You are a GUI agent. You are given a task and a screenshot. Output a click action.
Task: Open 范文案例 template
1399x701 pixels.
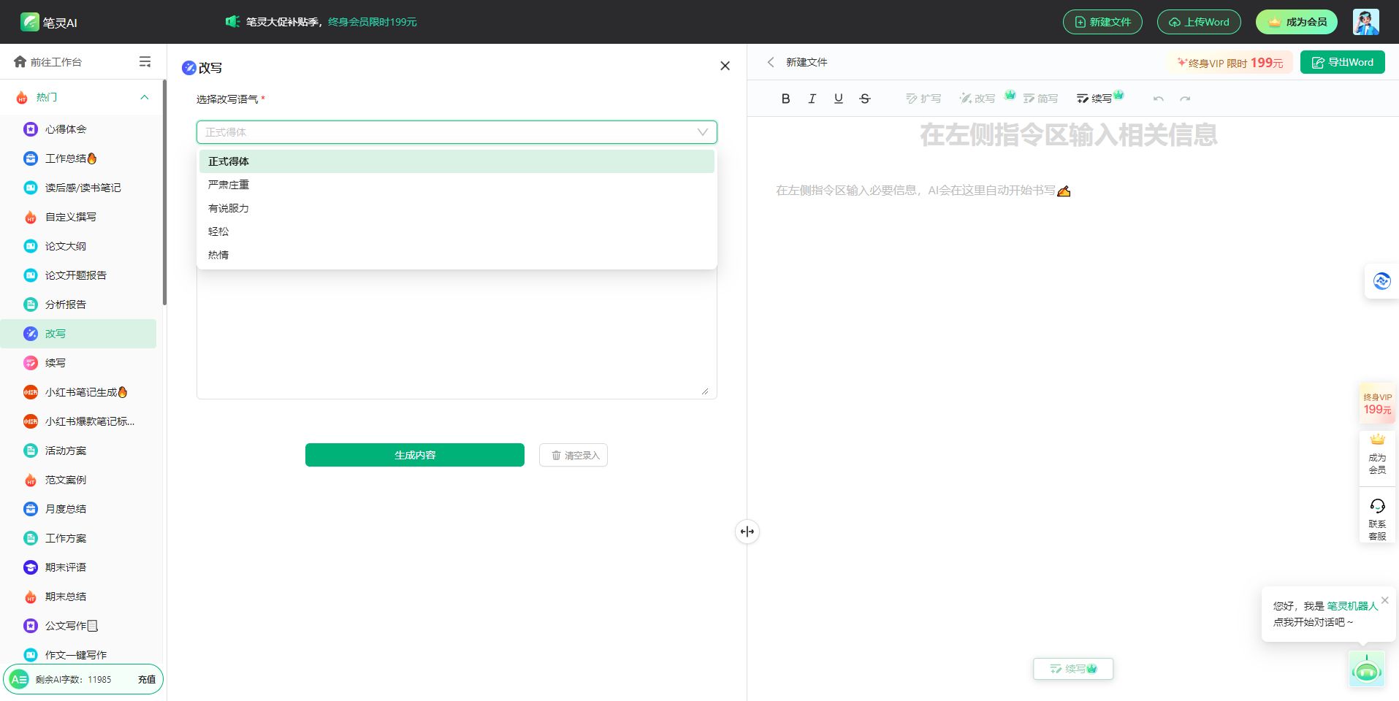click(x=78, y=480)
